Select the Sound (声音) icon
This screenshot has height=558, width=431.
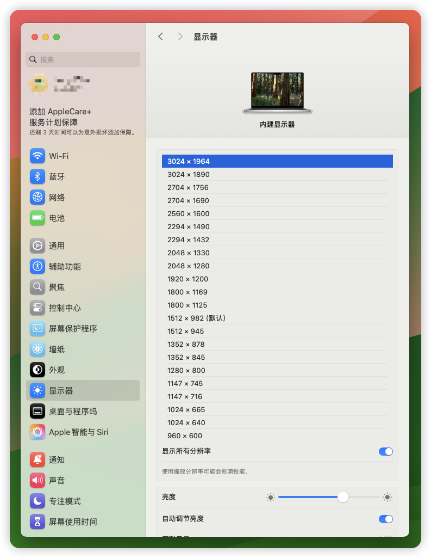pyautogui.click(x=38, y=481)
